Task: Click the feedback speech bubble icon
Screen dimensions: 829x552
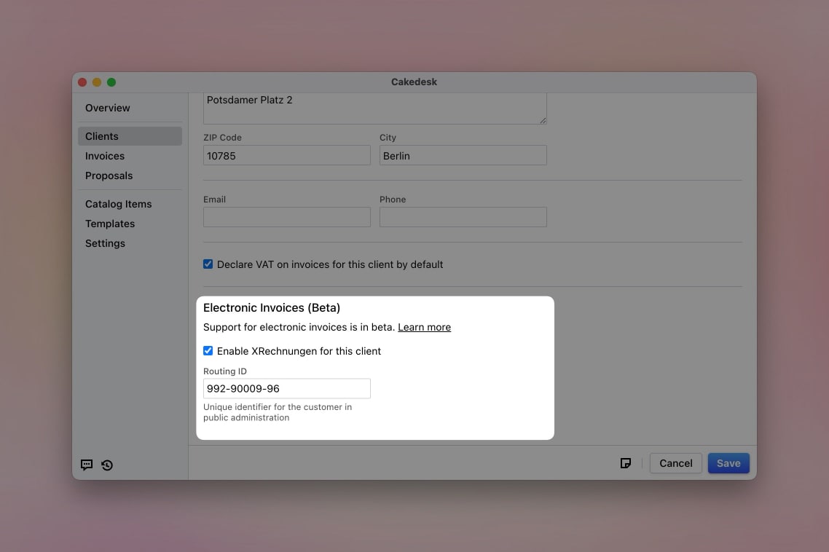Action: coord(87,465)
